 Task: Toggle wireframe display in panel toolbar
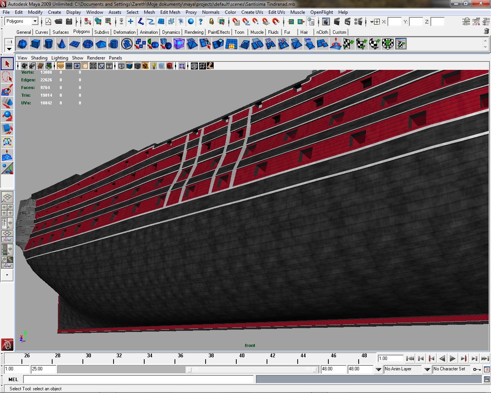pos(121,66)
